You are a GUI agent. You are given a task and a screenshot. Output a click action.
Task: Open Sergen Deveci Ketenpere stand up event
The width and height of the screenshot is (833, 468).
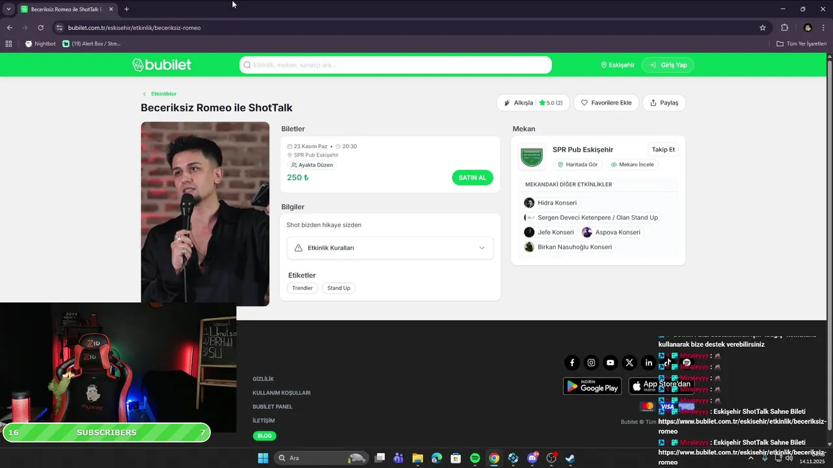click(591, 218)
